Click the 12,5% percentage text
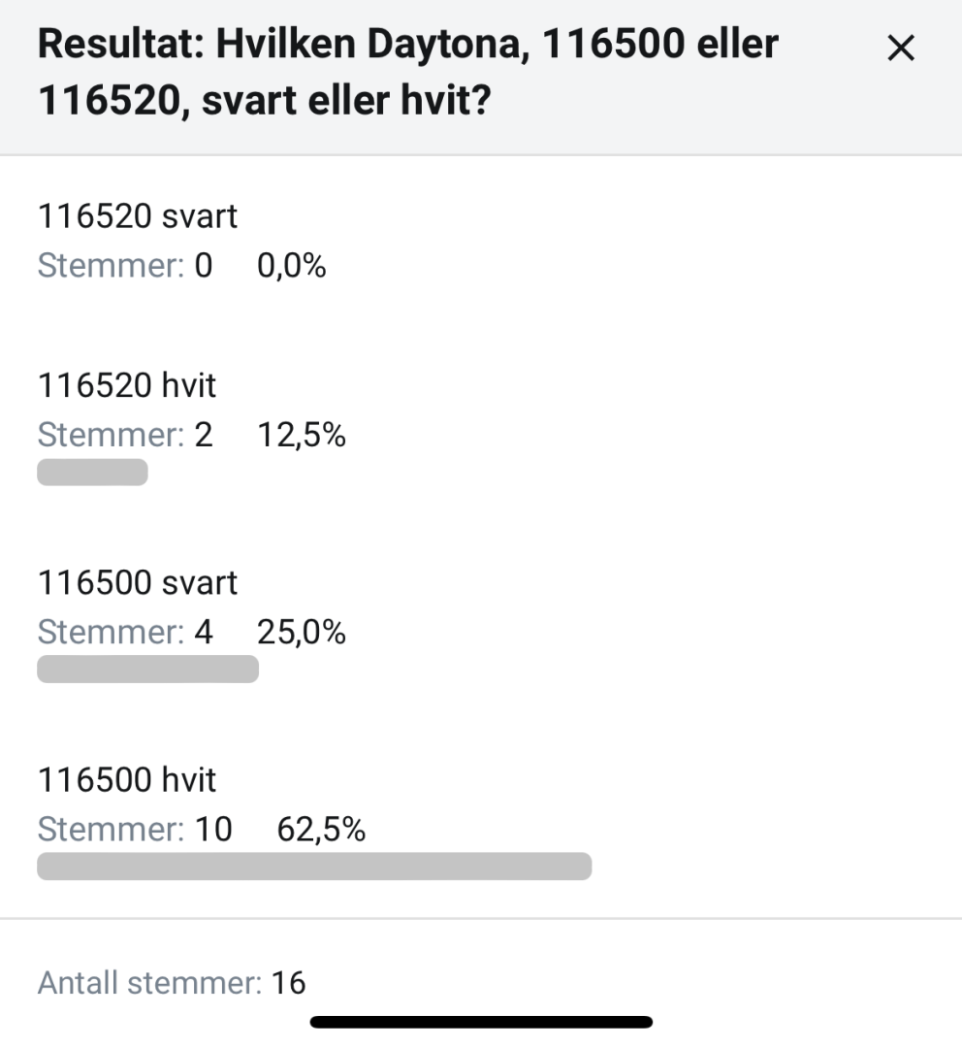 [302, 435]
